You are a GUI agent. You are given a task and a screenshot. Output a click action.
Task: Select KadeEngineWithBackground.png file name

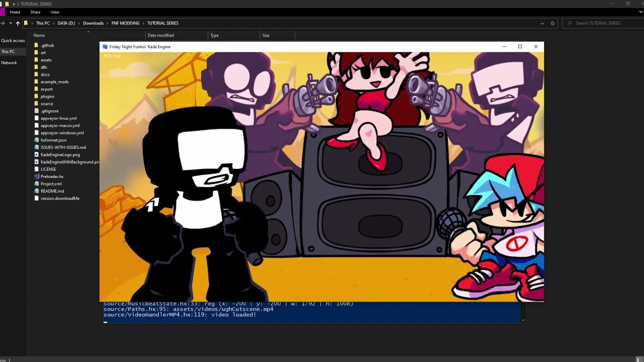coord(70,162)
